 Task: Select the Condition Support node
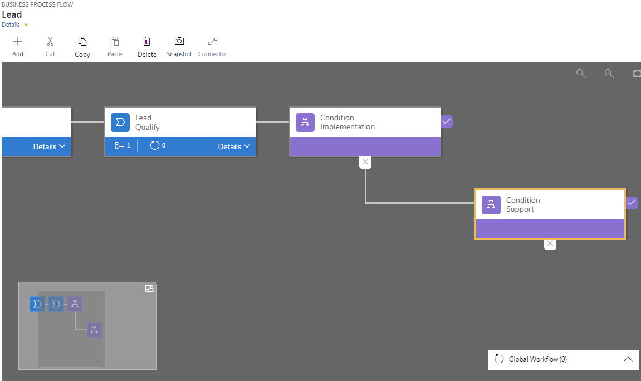pyautogui.click(x=550, y=205)
